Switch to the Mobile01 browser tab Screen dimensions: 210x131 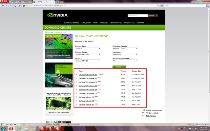pos(21,2)
